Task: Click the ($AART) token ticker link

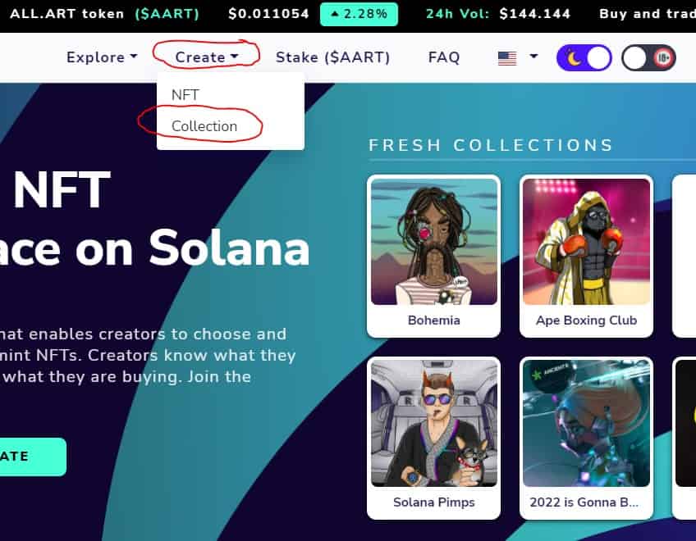Action: [167, 14]
